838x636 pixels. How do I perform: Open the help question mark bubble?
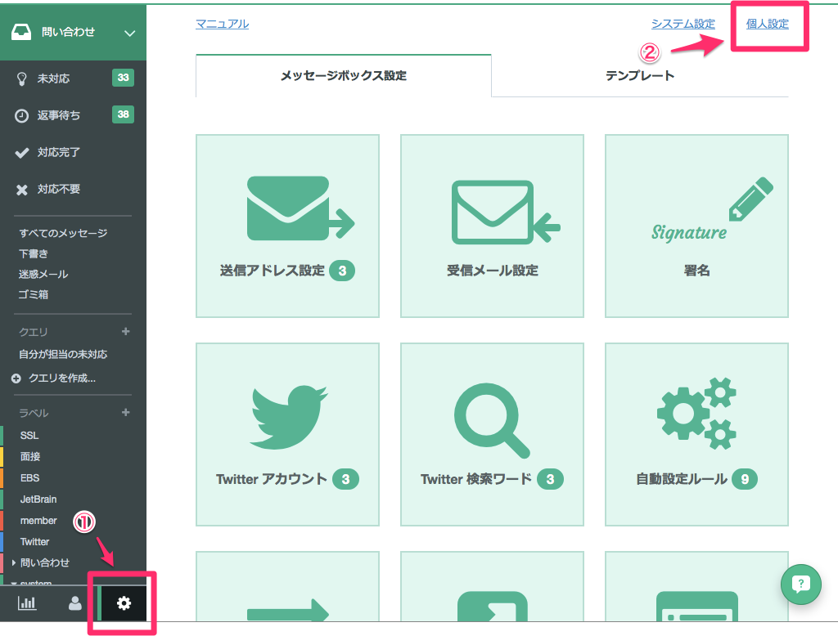pyautogui.click(x=800, y=584)
